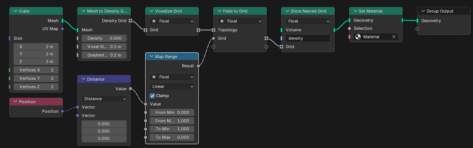Click the Cube UV Map output socket
Viewport: 473px width, 148px height.
(62, 29)
